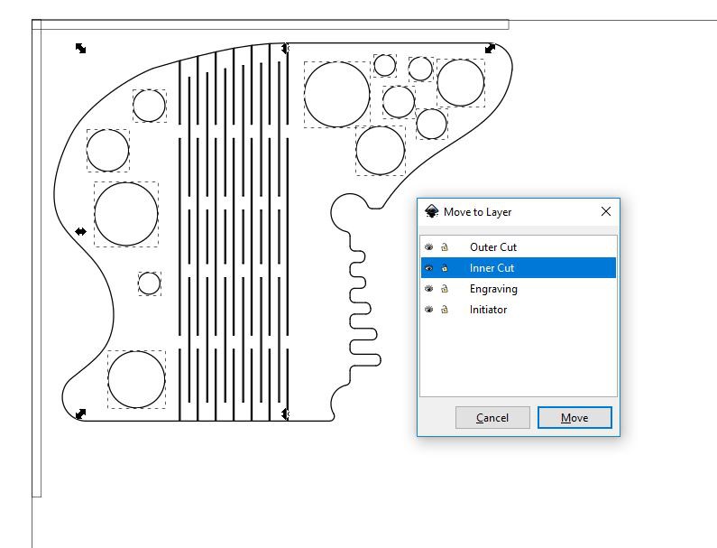Click the bottom-left large circle on canvas
The width and height of the screenshot is (717, 548).
click(x=136, y=379)
